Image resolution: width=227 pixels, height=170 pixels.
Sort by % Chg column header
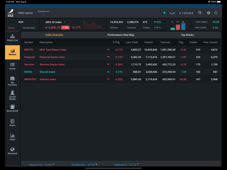pyautogui.click(x=116, y=42)
